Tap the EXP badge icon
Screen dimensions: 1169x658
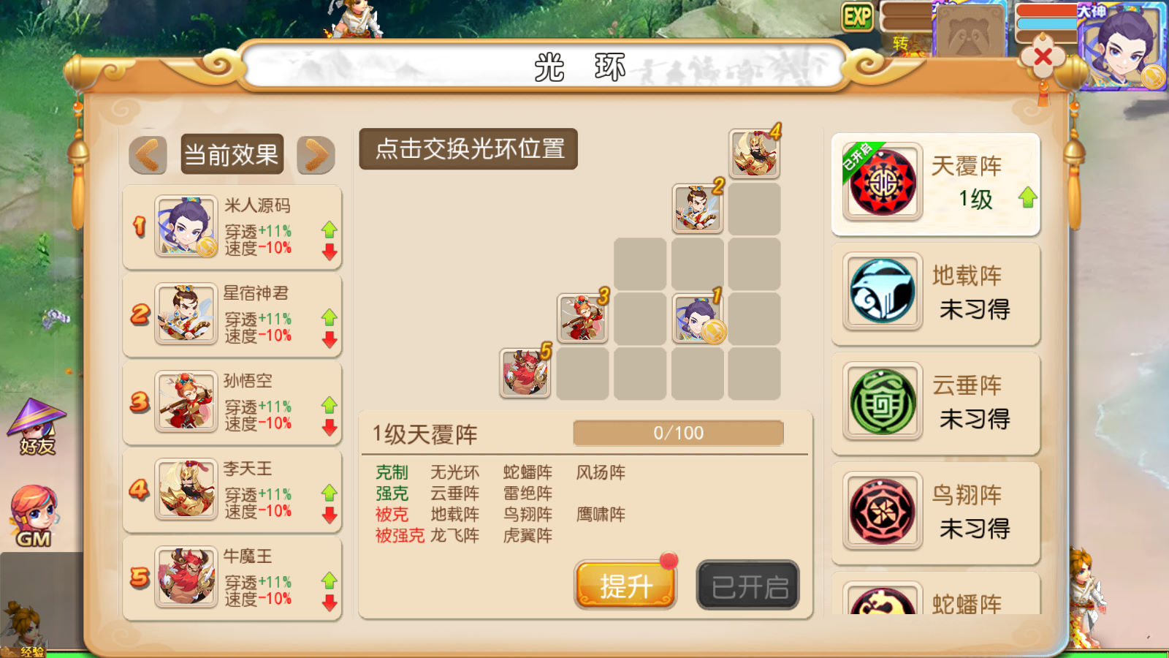pos(857,16)
